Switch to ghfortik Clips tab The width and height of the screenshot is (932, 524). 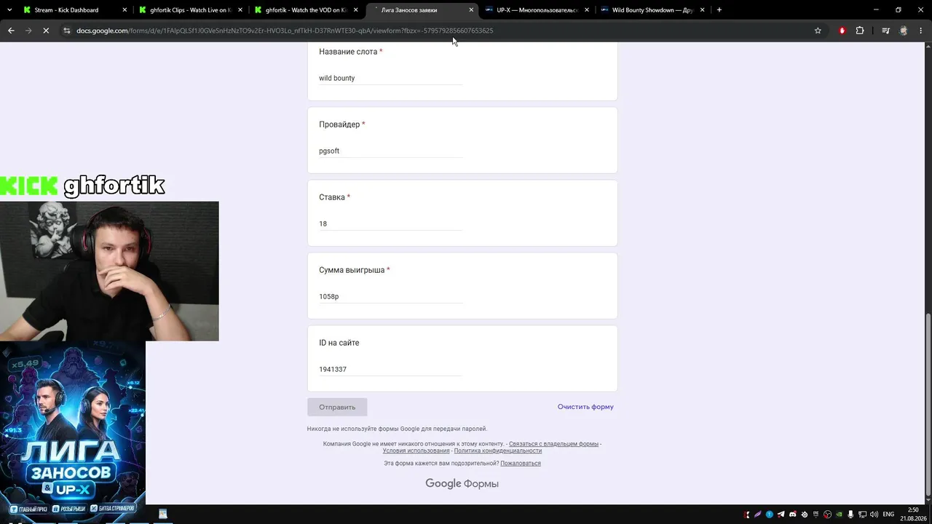tap(191, 10)
